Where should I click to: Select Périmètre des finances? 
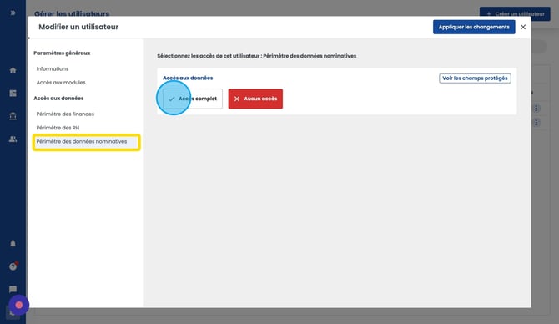(x=65, y=114)
